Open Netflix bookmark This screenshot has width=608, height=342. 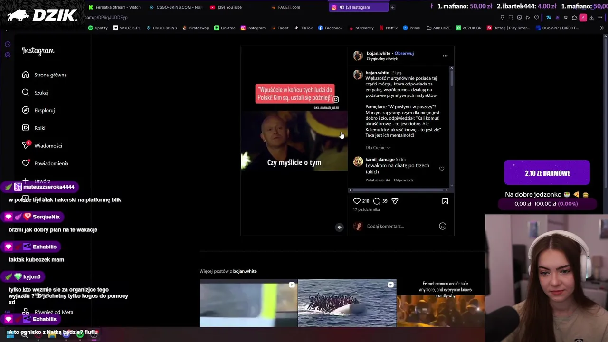[x=389, y=28]
